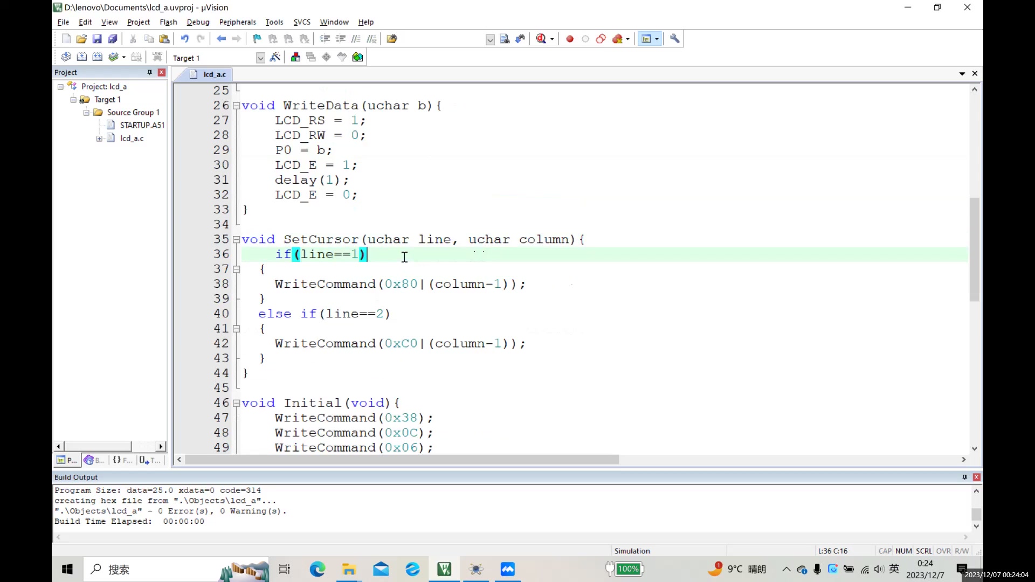Open Microsoft Edge from taskbar

click(x=318, y=569)
